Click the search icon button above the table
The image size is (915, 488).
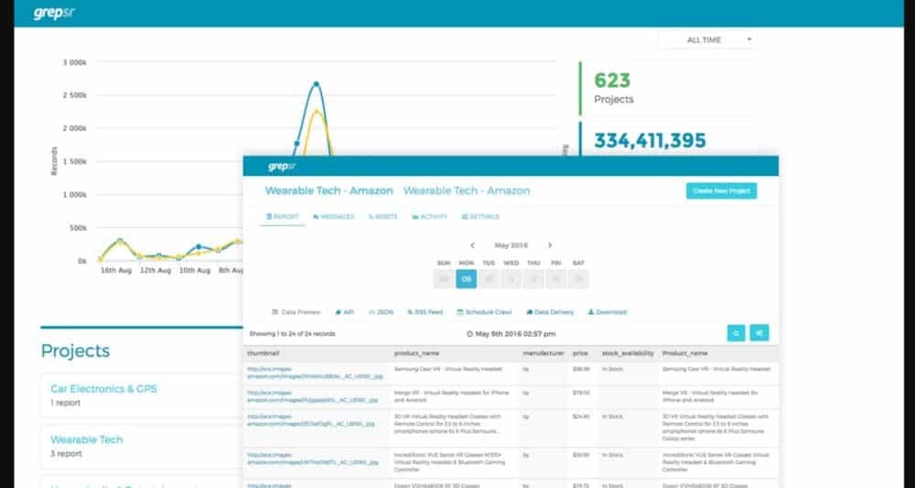pos(737,333)
